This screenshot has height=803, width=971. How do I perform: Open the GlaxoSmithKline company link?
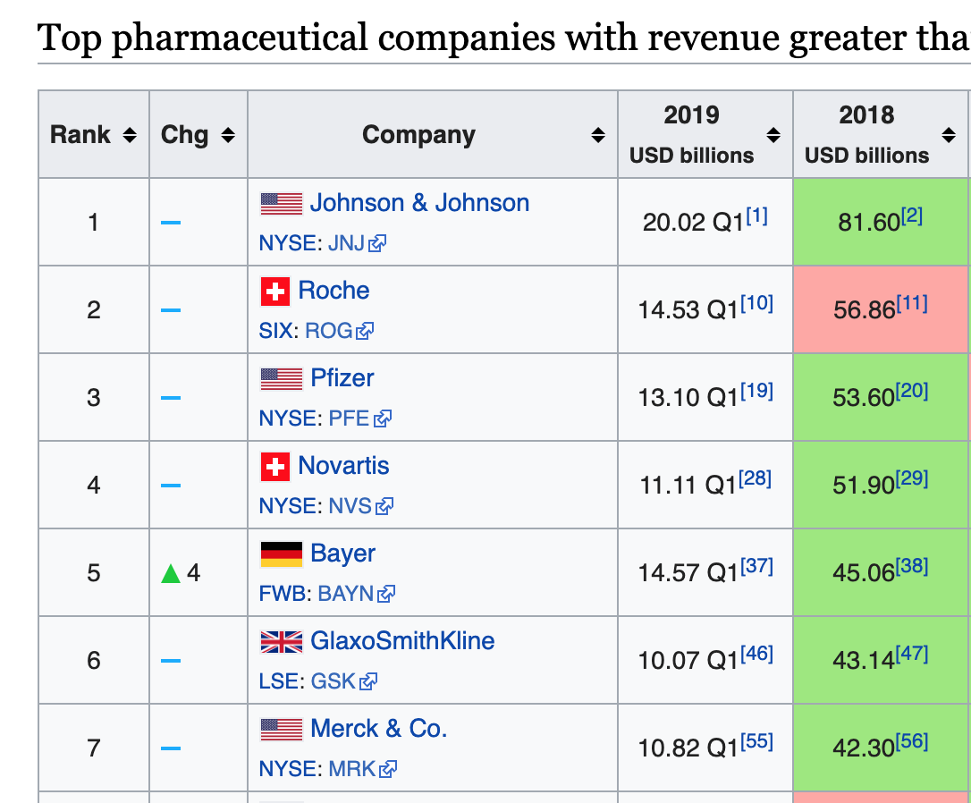pyautogui.click(x=402, y=641)
